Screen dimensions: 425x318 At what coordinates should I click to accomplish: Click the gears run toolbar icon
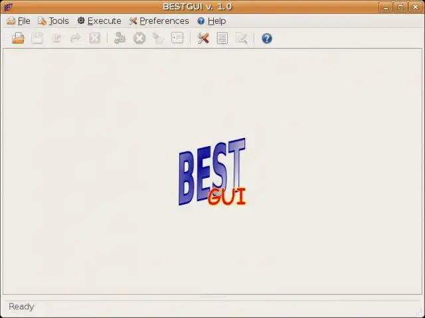pyautogui.click(x=120, y=39)
